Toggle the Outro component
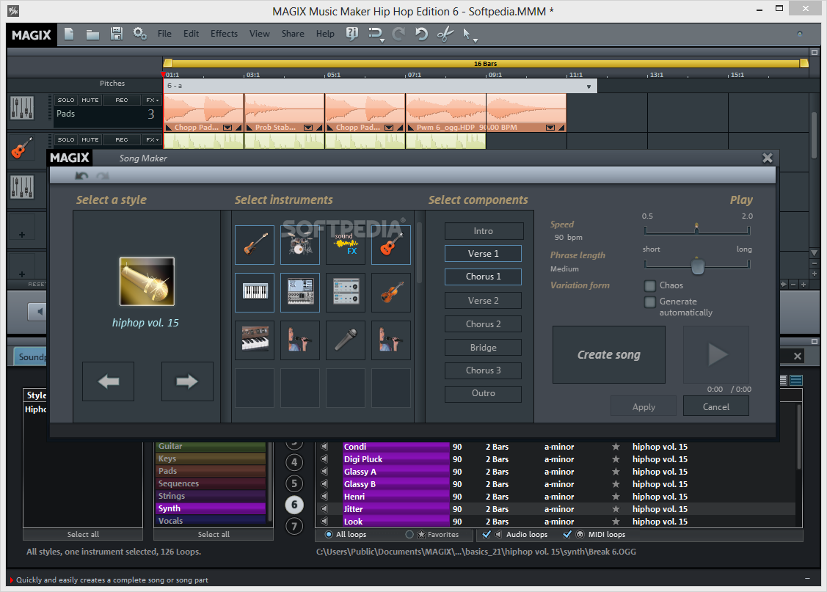Image resolution: width=827 pixels, height=592 pixels. pos(483,393)
